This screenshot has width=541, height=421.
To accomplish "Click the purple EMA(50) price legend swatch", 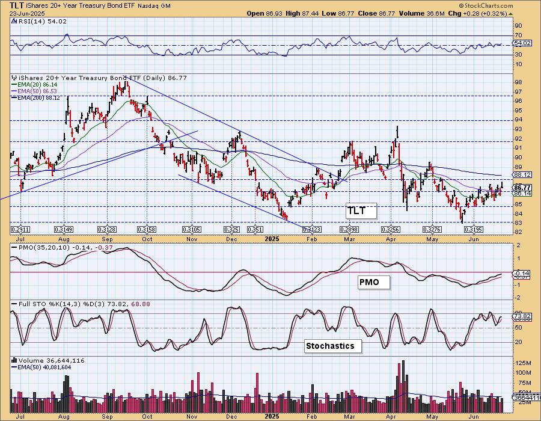I will pyautogui.click(x=14, y=91).
